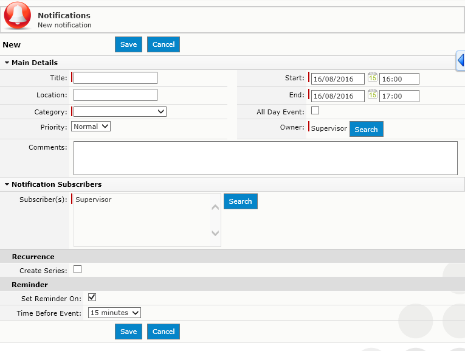Viewport: 465px width, 351px height.
Task: Open the Category dropdown
Action: (x=120, y=111)
